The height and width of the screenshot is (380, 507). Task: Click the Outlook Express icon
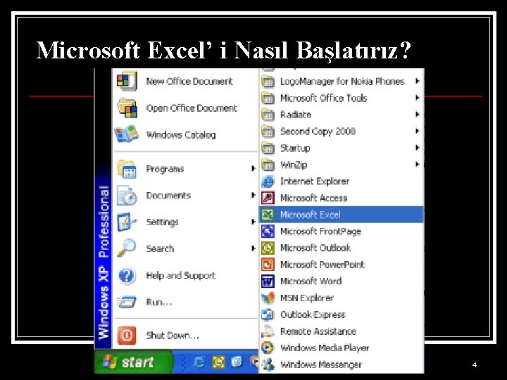click(x=268, y=315)
